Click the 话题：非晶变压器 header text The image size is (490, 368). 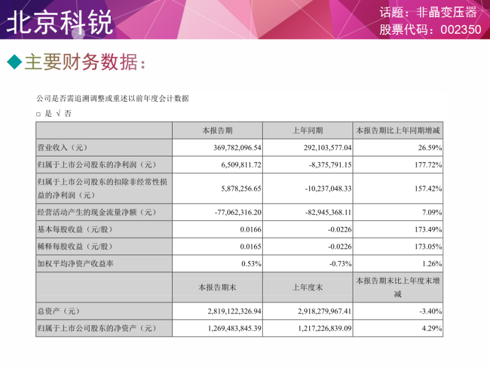[428, 12]
